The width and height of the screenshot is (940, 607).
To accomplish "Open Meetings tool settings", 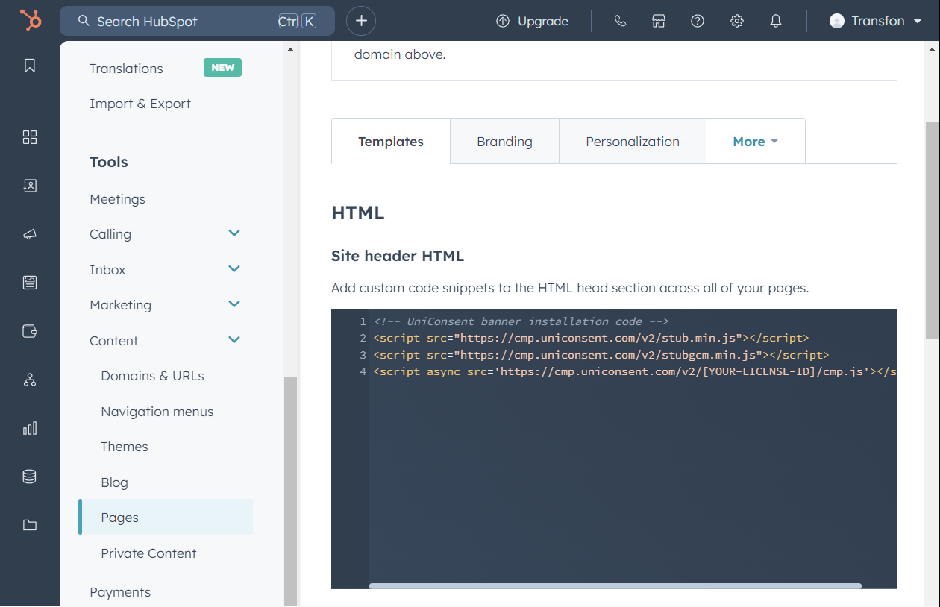I will [117, 199].
